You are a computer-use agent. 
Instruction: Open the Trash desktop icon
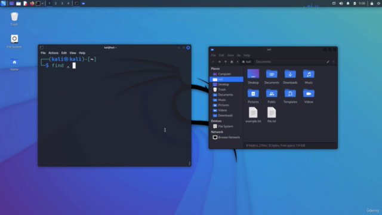(14, 19)
